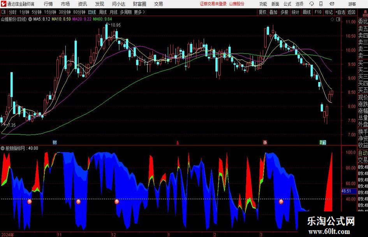Switch to the 1分钟 period tab
Viewport: 368px width, 237px height.
pyautogui.click(x=24, y=12)
